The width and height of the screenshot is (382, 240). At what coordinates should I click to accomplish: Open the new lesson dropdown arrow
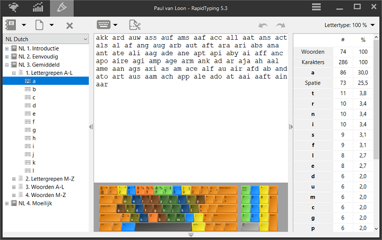tap(51, 25)
